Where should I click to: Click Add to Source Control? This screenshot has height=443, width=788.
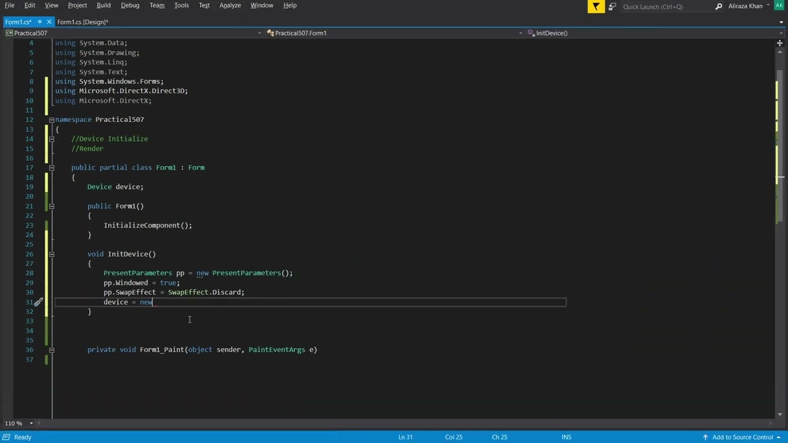[742, 437]
